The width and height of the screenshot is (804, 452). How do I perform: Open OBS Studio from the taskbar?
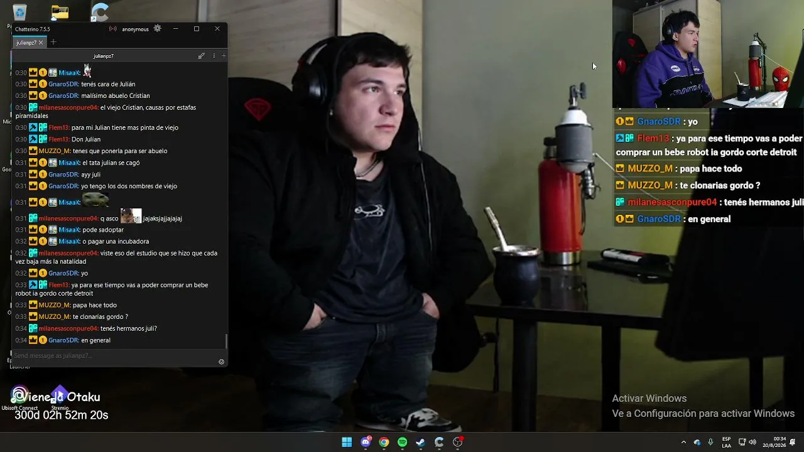coord(457,442)
